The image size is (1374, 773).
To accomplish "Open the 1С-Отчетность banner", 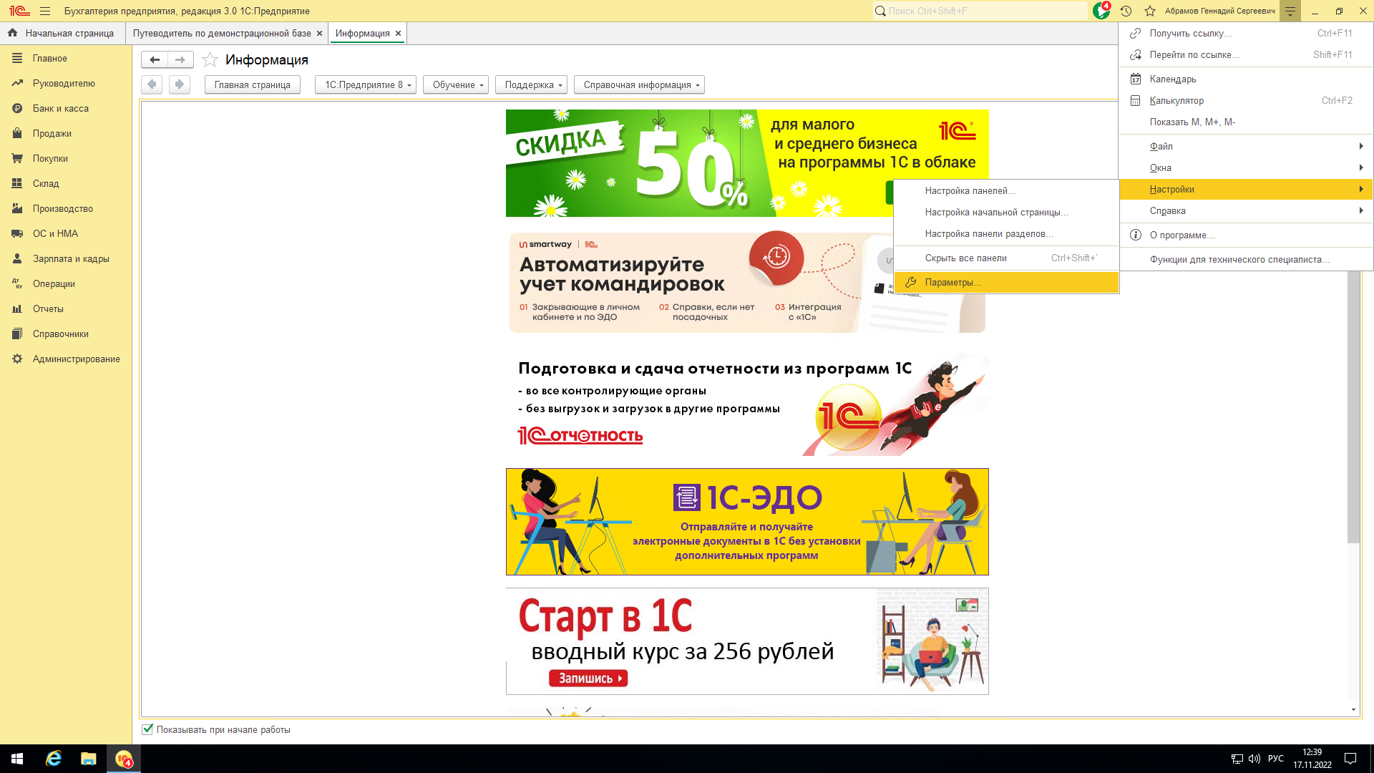I will click(747, 404).
